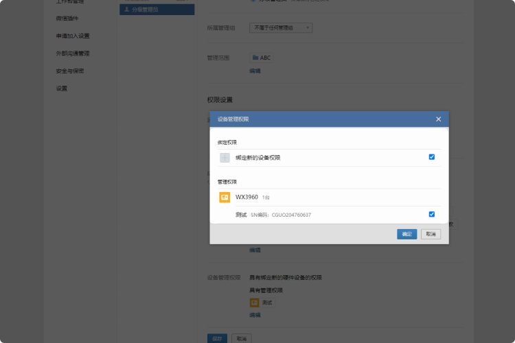Viewport: 515px width, 343px height.
Task: Open 安全与保密 in the sidebar
Action: (70, 71)
